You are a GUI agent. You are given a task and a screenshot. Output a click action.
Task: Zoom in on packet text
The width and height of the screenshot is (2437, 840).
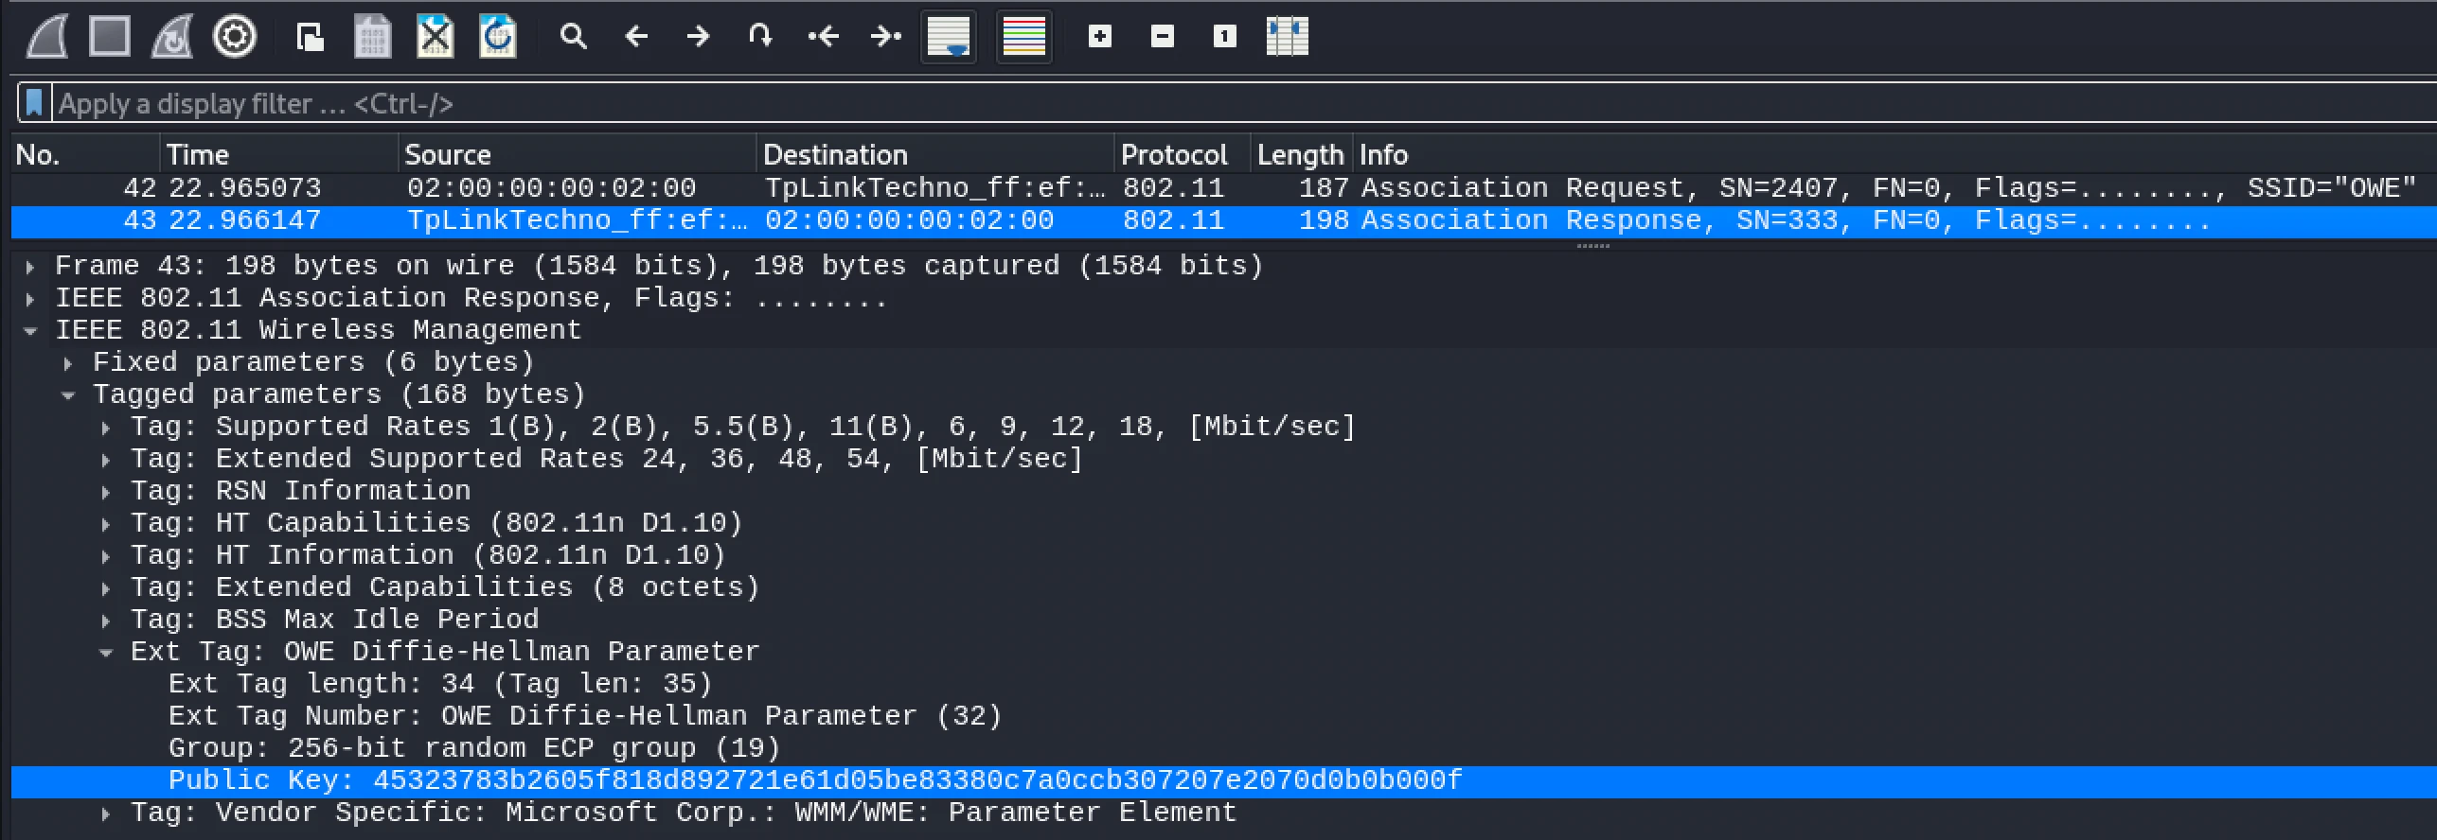1099,37
